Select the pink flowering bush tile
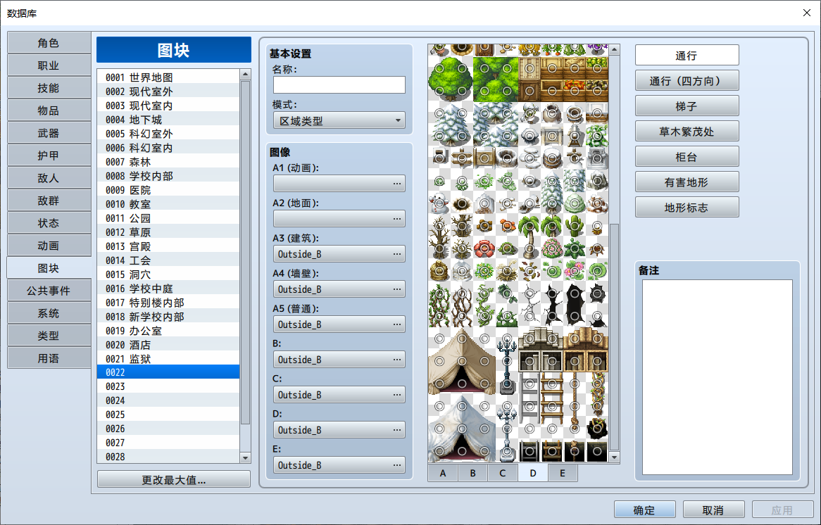This screenshot has height=525, width=821. click(552, 248)
